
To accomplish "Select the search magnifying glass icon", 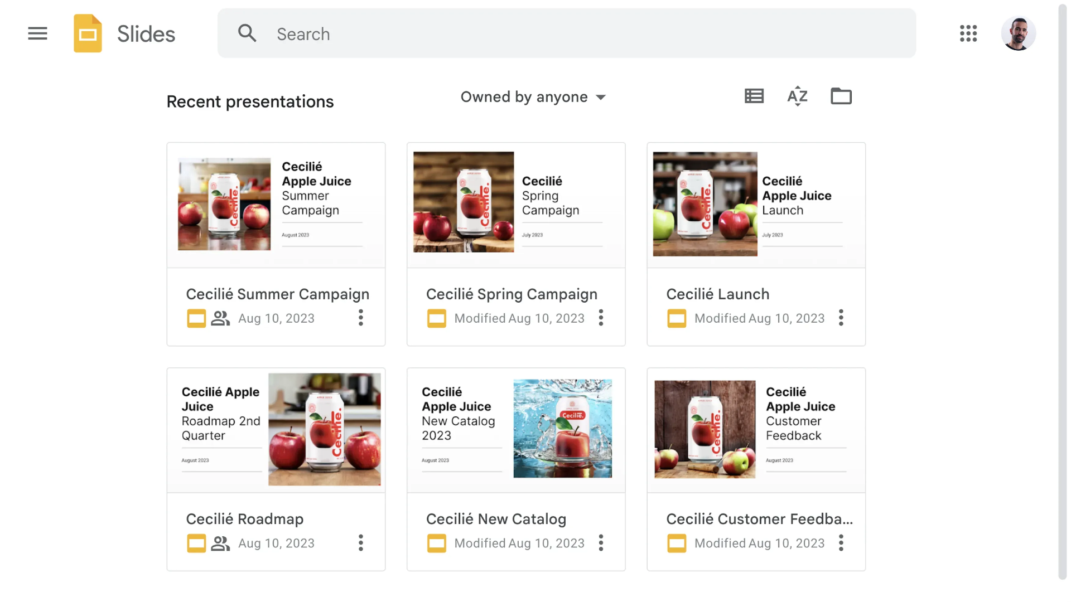I will click(247, 33).
